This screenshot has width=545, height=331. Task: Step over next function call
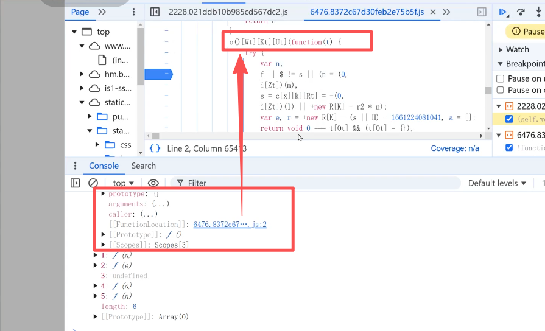(x=521, y=12)
